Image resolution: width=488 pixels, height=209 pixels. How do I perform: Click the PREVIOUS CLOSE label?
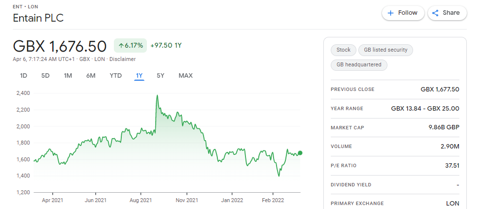pos(352,90)
